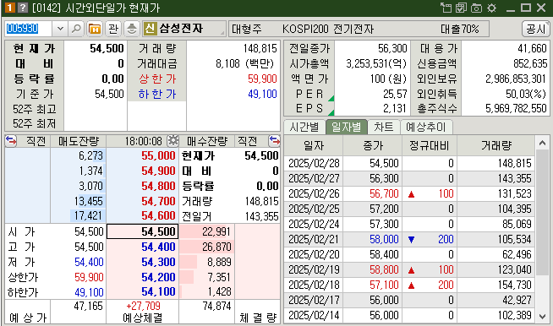
Task: Click the scrollbar down arrow in daily table
Action: click(x=542, y=317)
